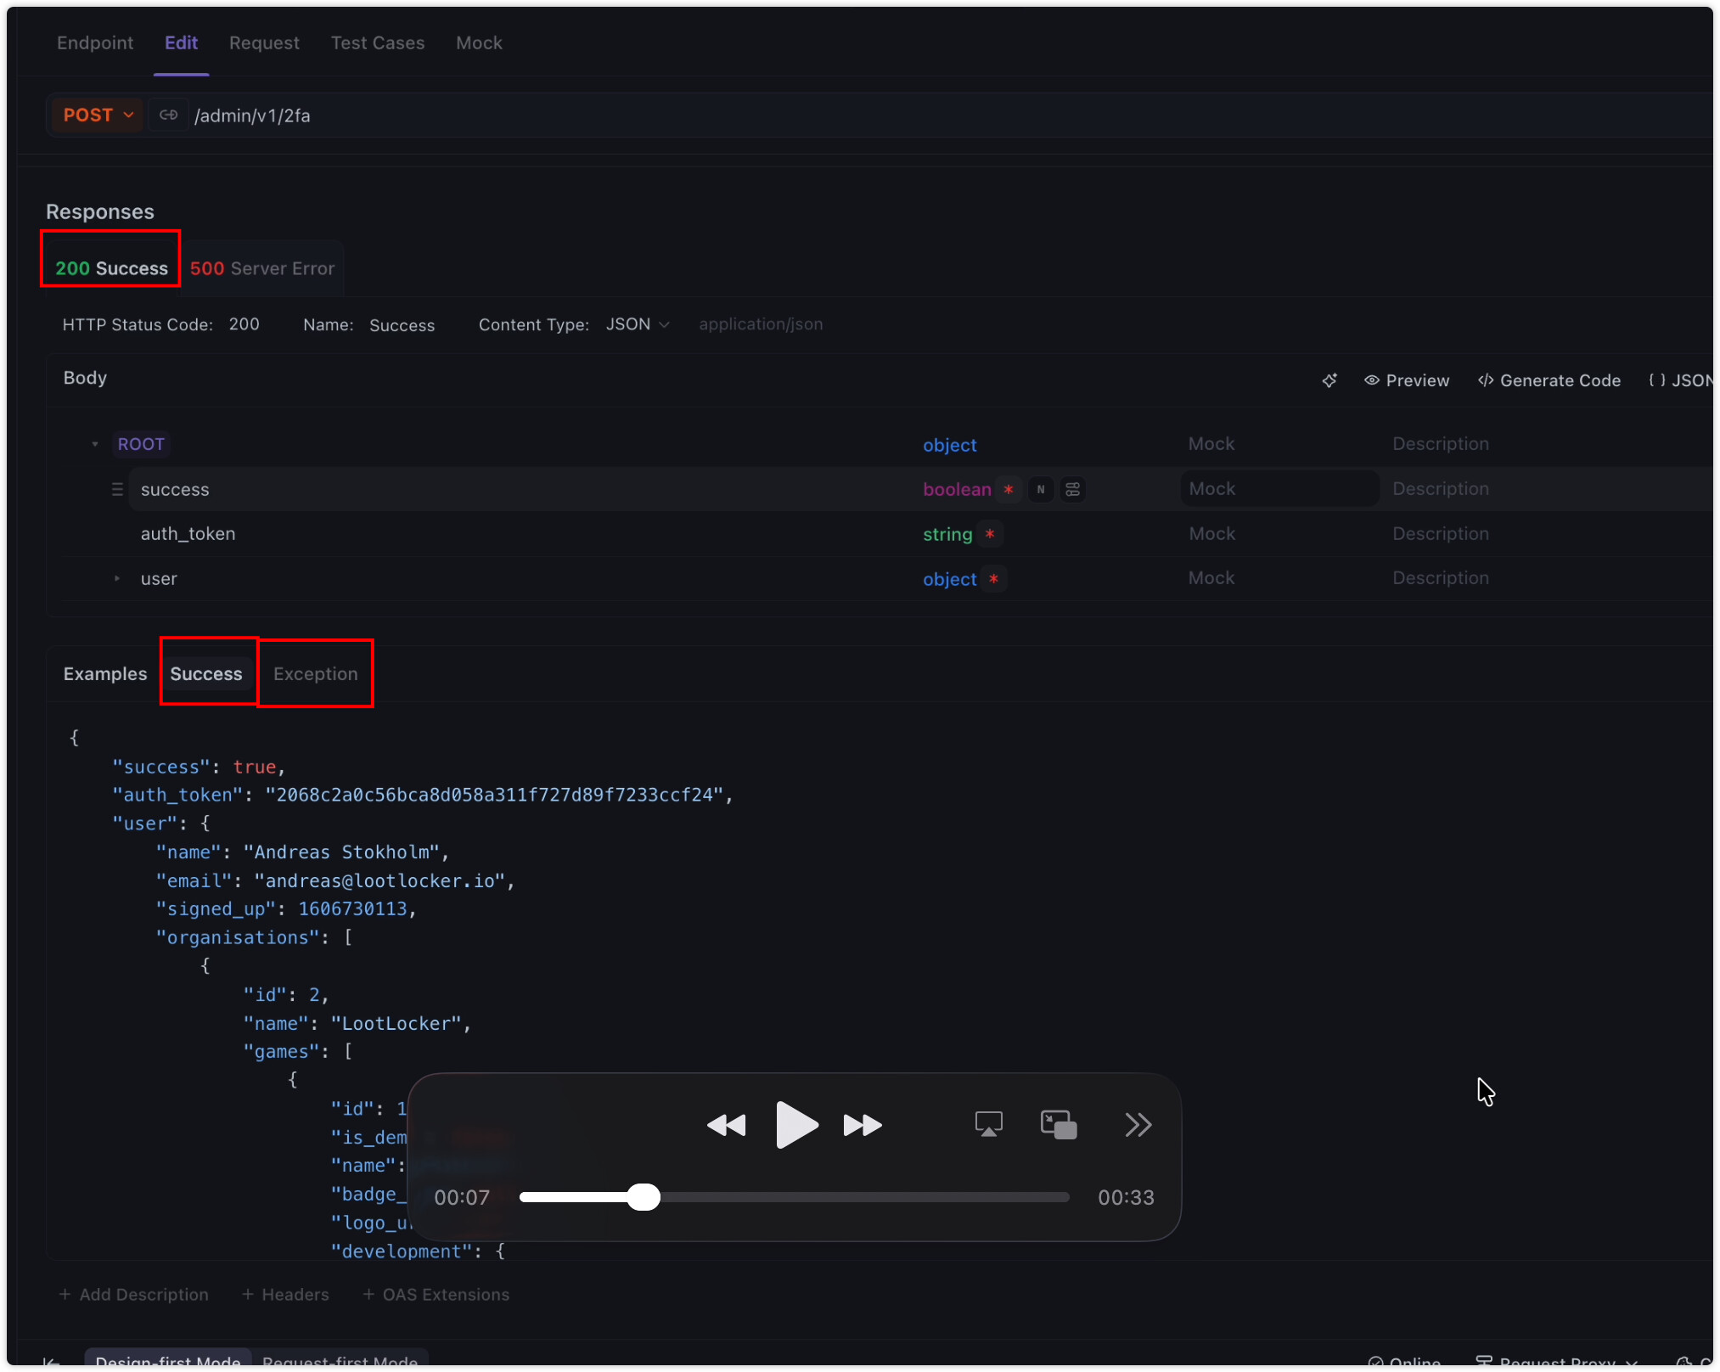Open the Content Type JSON dropdown

pyautogui.click(x=638, y=324)
